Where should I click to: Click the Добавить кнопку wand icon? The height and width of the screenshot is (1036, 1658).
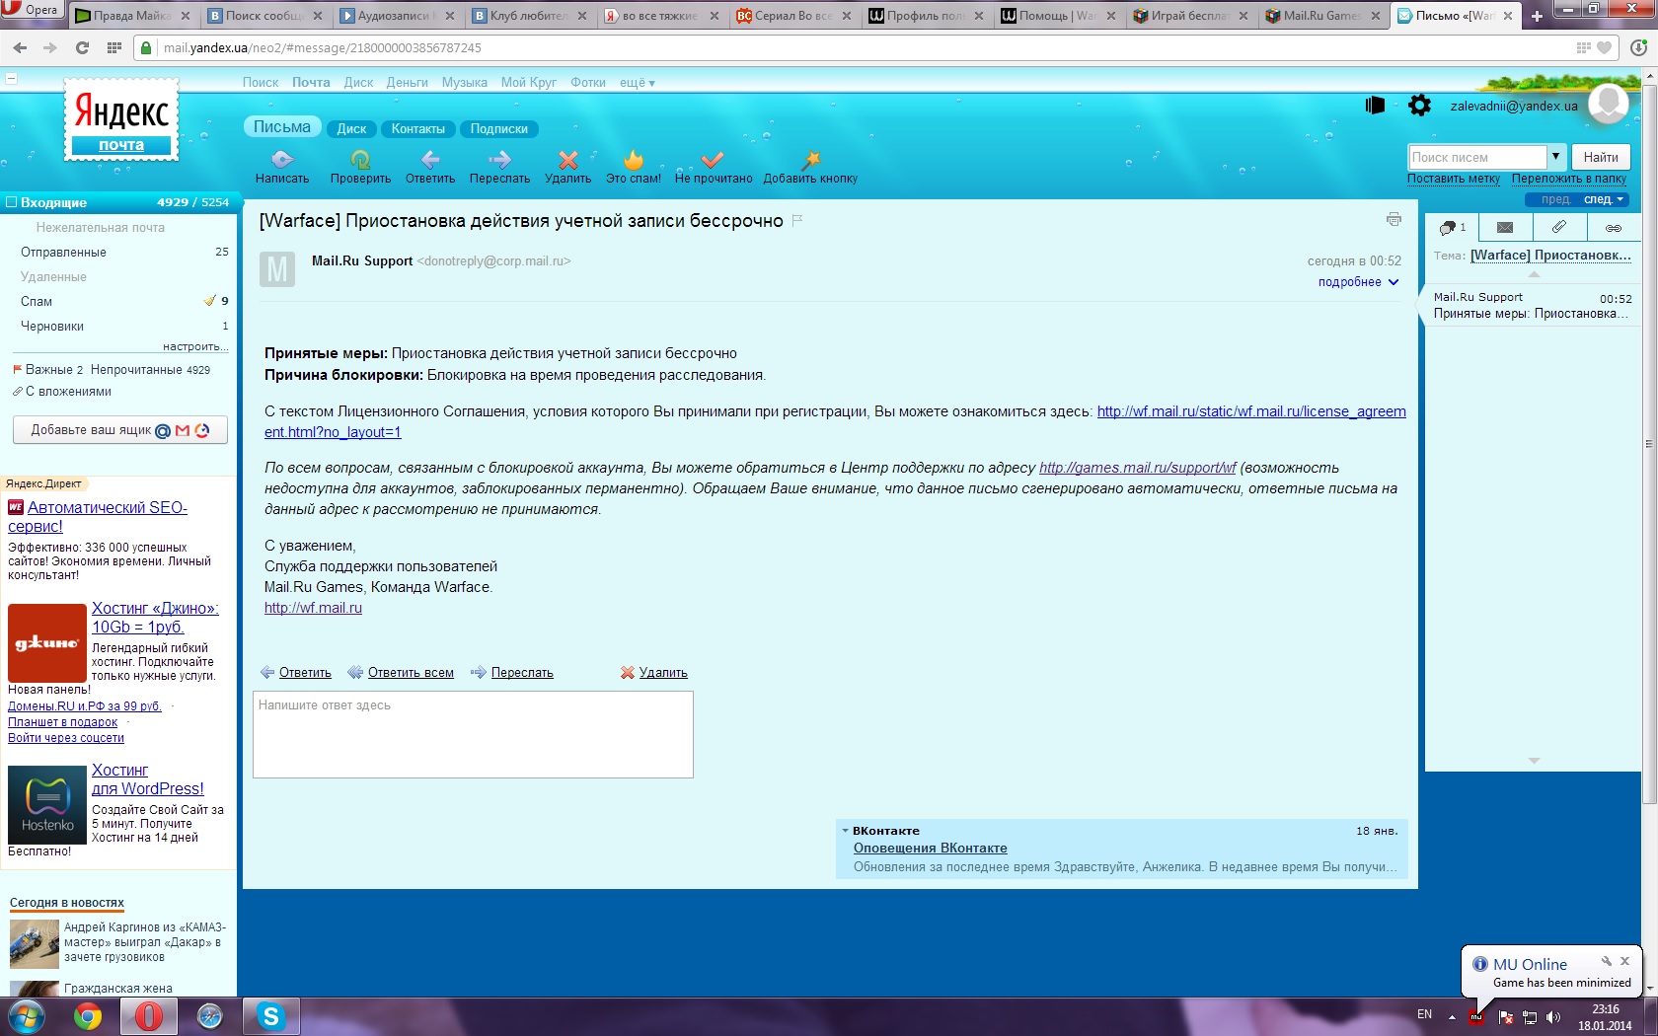[810, 159]
